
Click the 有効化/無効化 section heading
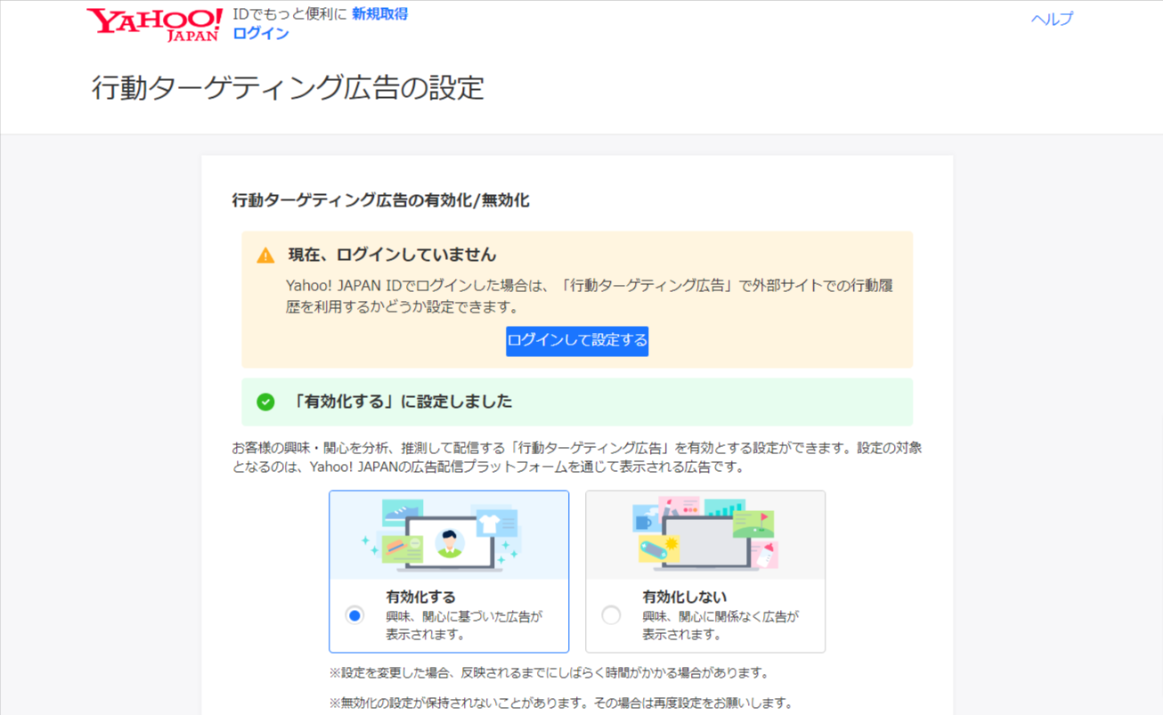[x=380, y=200]
